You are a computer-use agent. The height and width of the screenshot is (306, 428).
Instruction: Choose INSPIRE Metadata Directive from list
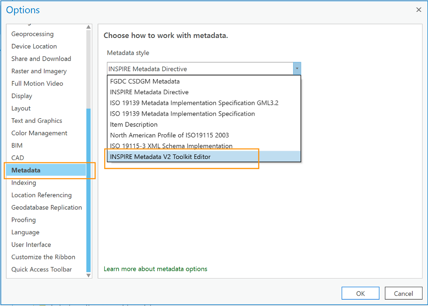204,92
